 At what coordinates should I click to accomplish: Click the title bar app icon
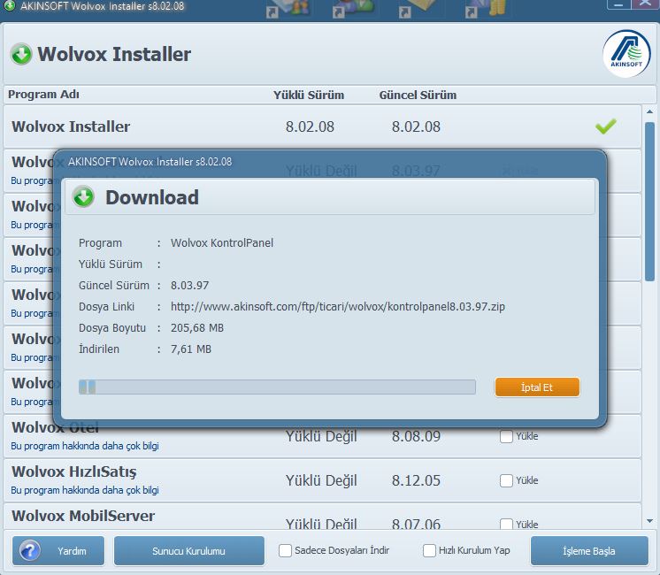(x=9, y=5)
